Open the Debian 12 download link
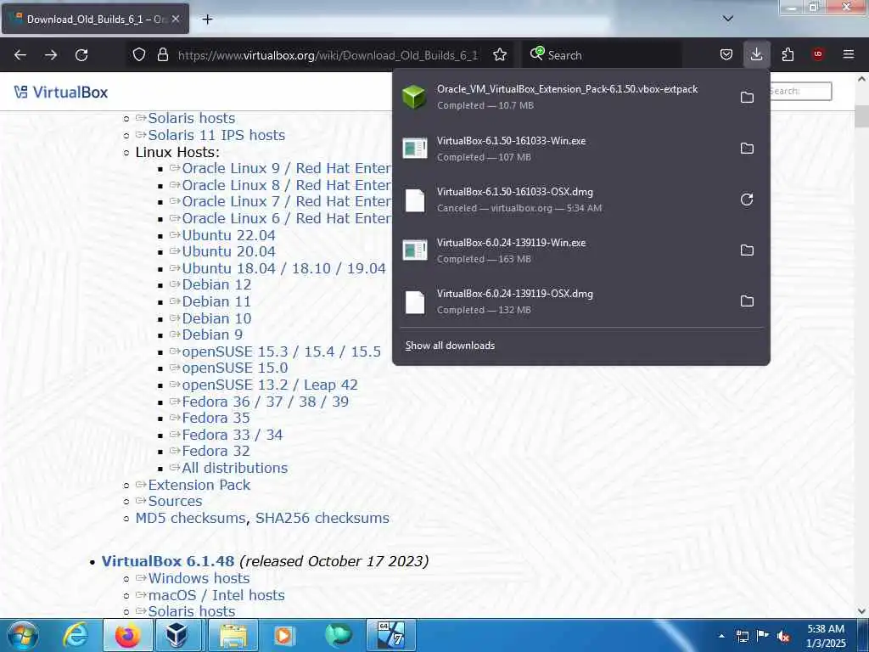The width and height of the screenshot is (869, 652). point(216,285)
